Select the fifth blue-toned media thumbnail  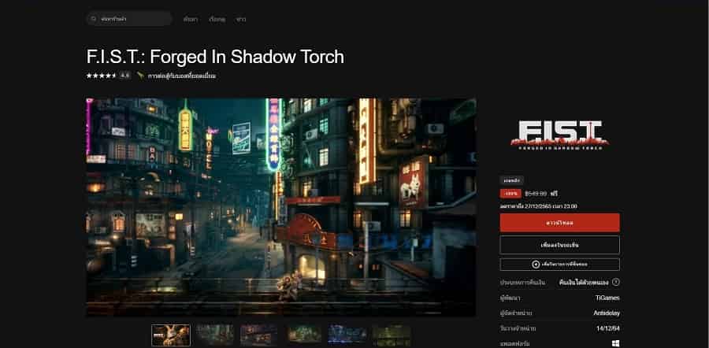[x=347, y=335]
